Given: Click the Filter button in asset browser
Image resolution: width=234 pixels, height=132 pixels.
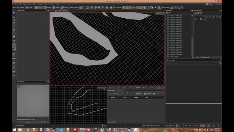Looking at the screenshot, I should click(x=139, y=94).
